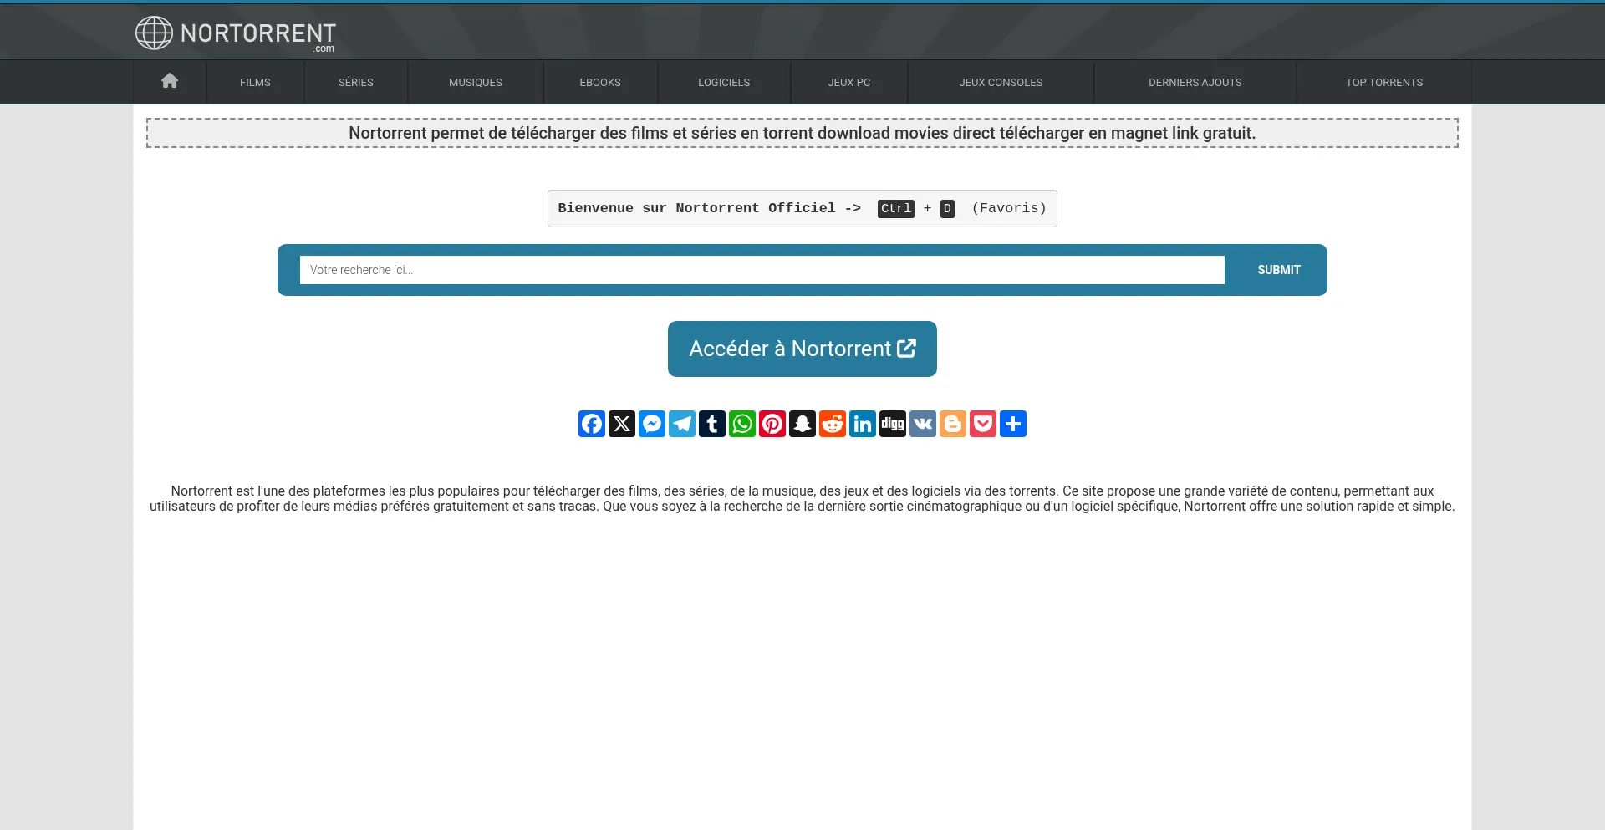Share on Facebook

point(592,424)
